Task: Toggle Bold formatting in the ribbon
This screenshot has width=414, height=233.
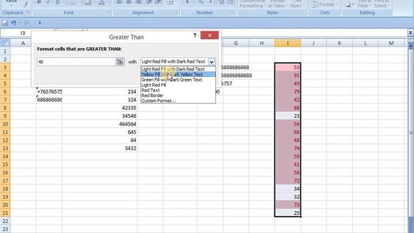Action: [x=39, y=3]
